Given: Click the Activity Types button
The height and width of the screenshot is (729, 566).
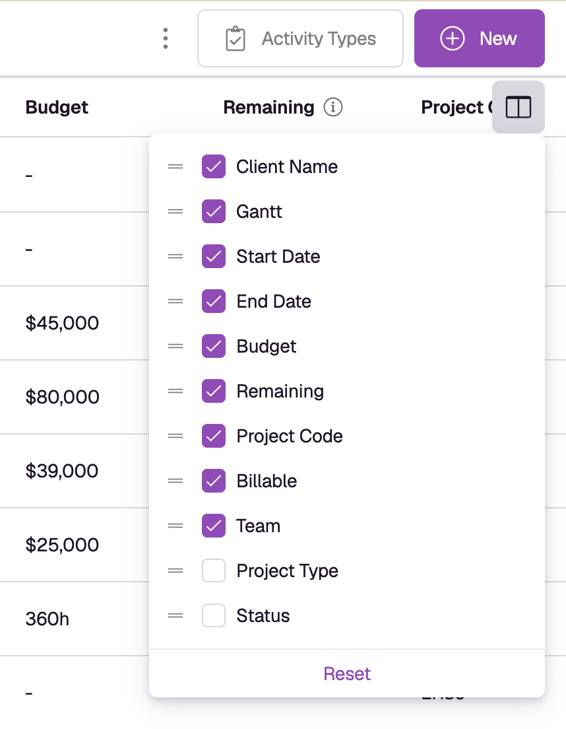Looking at the screenshot, I should [300, 38].
